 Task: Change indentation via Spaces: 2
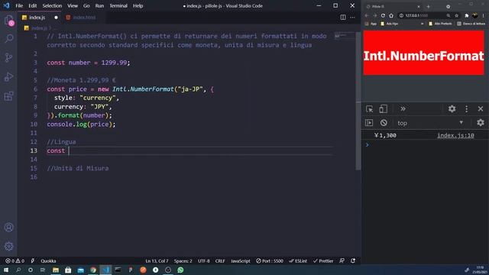(183, 261)
